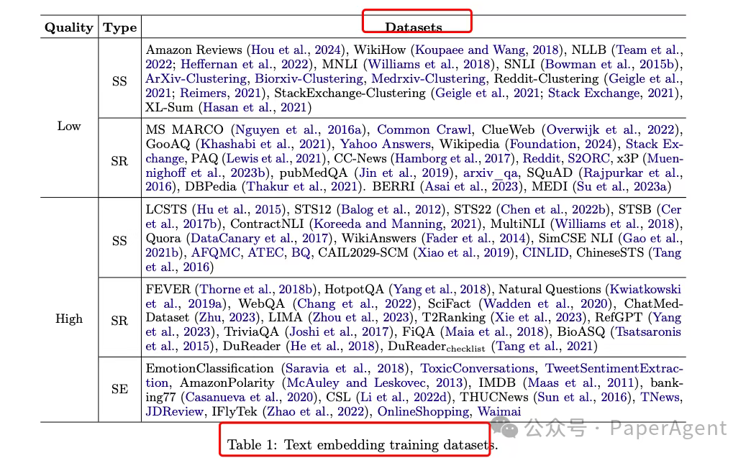Follow the Jin et al., 2019 citation
This screenshot has height=458, width=751.
tap(404, 173)
